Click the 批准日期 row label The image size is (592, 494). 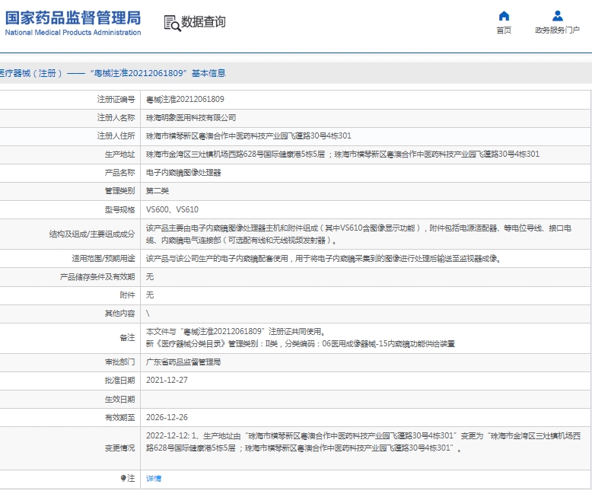pos(119,381)
